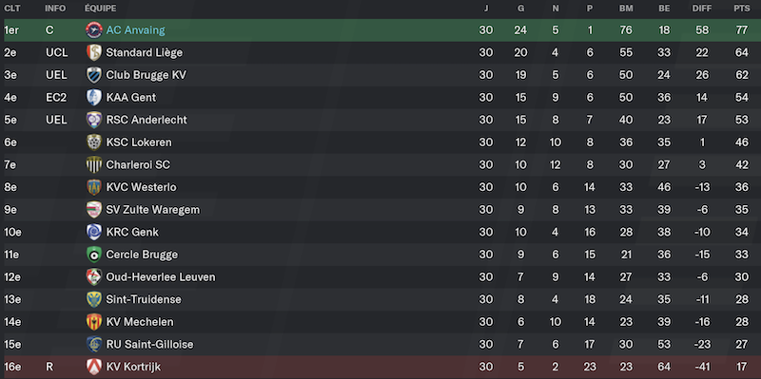Click the RSC Anderlecht purple crest
The image size is (761, 379).
(x=93, y=120)
